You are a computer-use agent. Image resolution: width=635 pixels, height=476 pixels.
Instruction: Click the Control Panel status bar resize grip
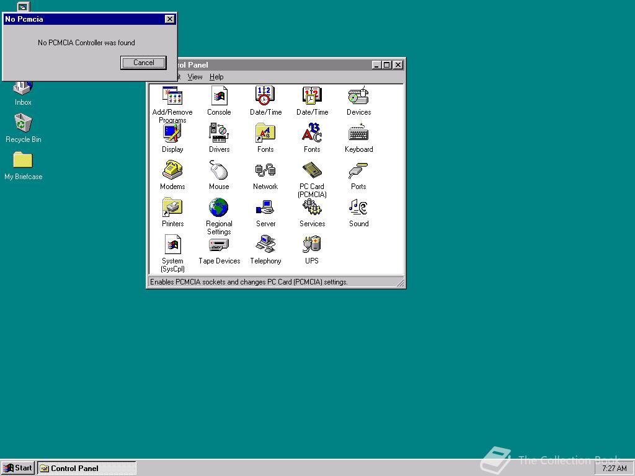[400, 283]
